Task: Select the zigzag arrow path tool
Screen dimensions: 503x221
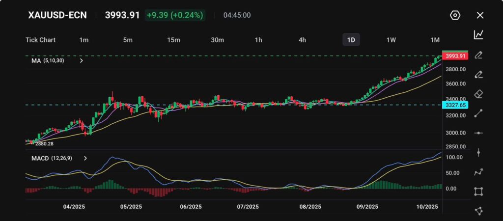Action: tap(478, 172)
